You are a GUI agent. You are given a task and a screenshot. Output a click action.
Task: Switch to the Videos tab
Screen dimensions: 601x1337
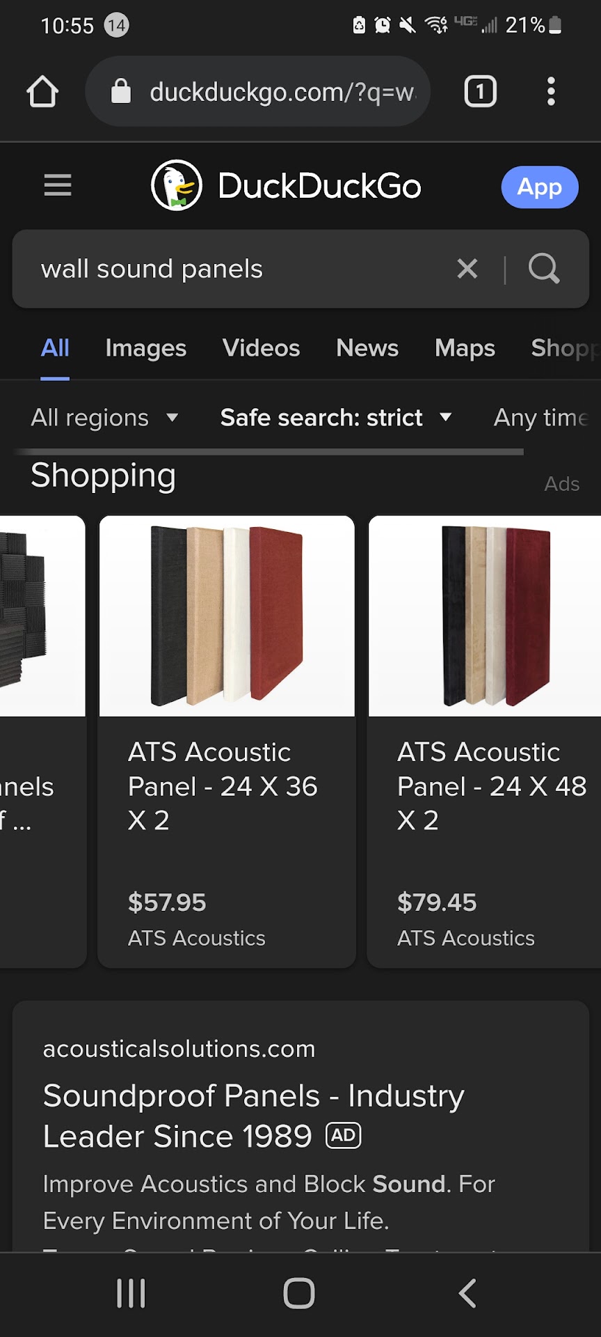(x=261, y=348)
